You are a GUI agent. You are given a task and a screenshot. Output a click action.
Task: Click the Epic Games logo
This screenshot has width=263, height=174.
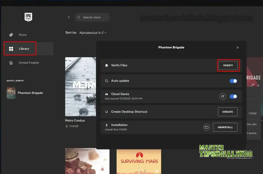point(28,17)
